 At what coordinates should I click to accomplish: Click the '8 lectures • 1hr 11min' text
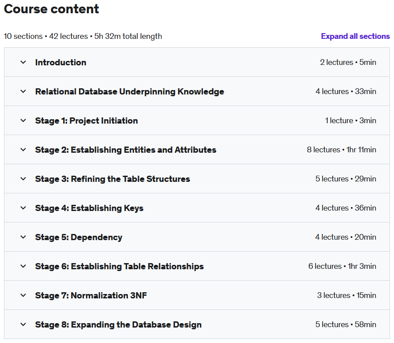[x=341, y=150]
